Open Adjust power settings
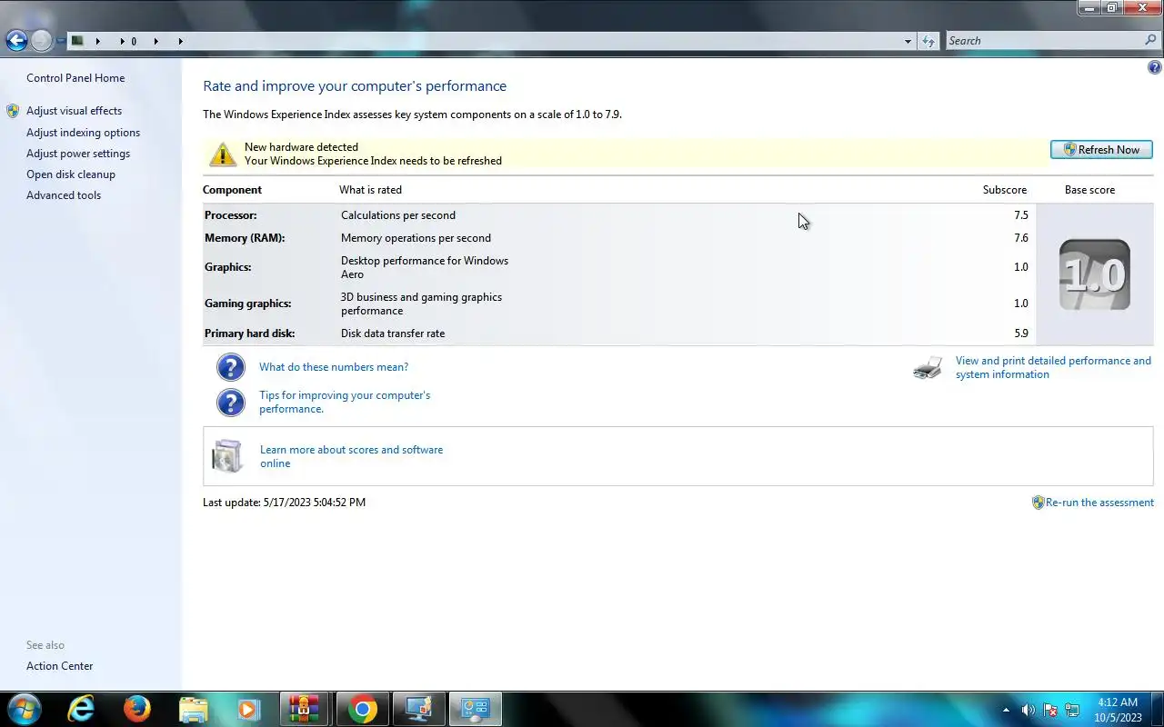Viewport: 1164px width, 727px height. (78, 154)
